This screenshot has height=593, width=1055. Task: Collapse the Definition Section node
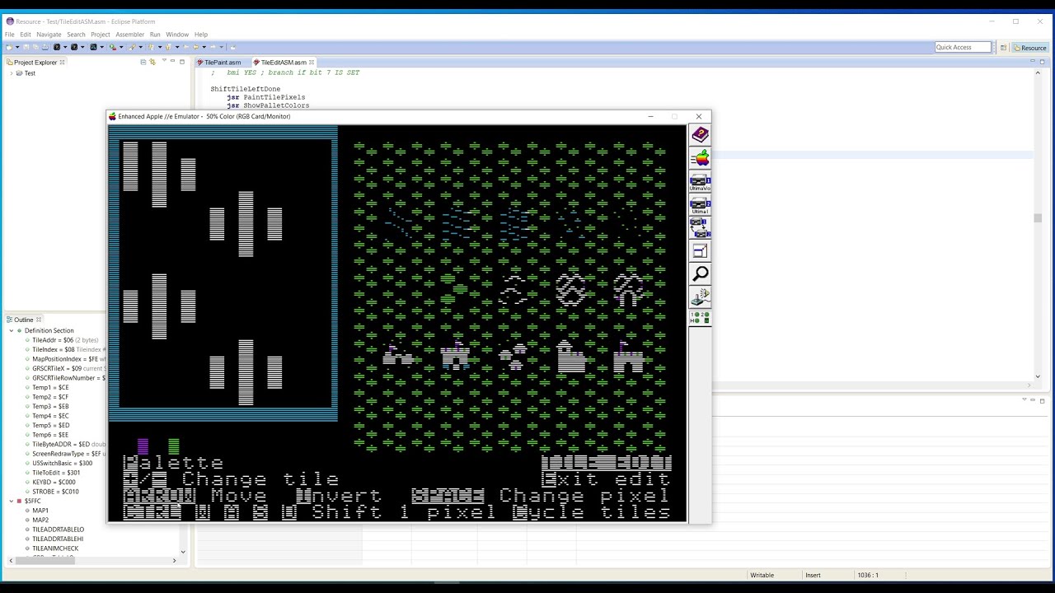(x=12, y=330)
